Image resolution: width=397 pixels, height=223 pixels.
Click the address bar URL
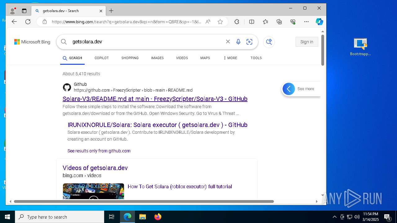pos(127,22)
